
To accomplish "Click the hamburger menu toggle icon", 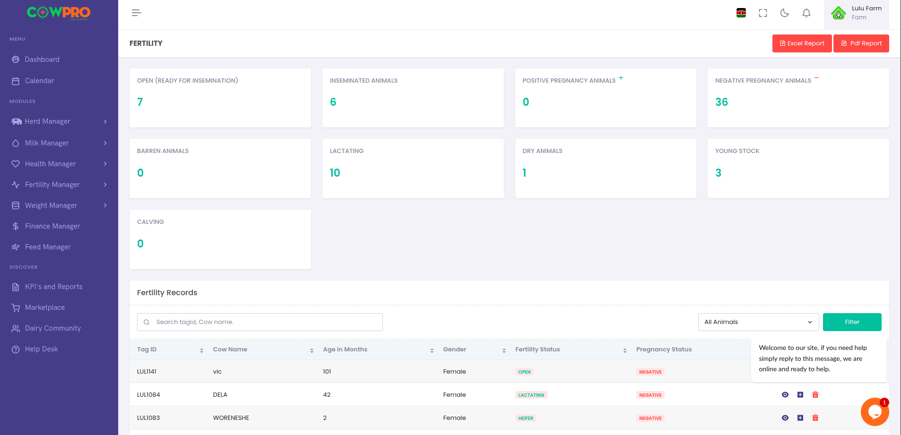I will pos(136,13).
